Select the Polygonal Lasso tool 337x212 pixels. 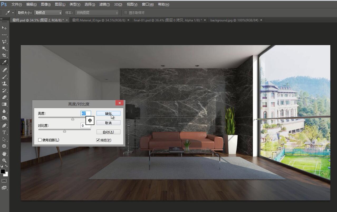4,42
